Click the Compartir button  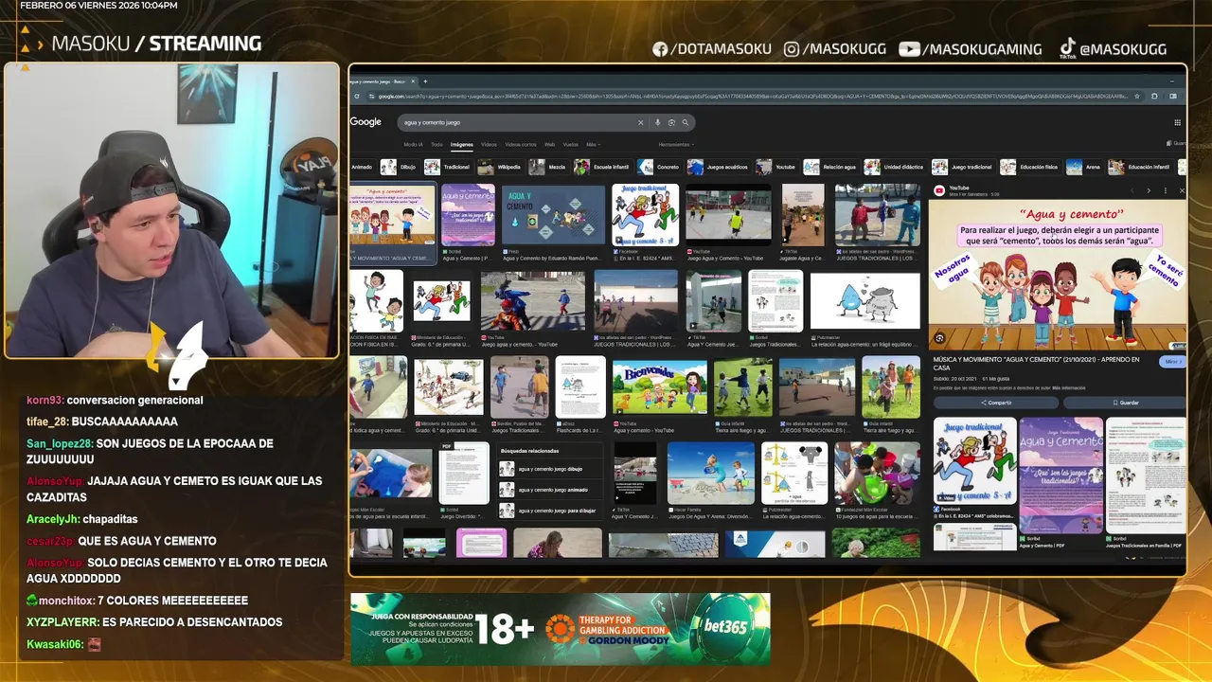pyautogui.click(x=995, y=403)
